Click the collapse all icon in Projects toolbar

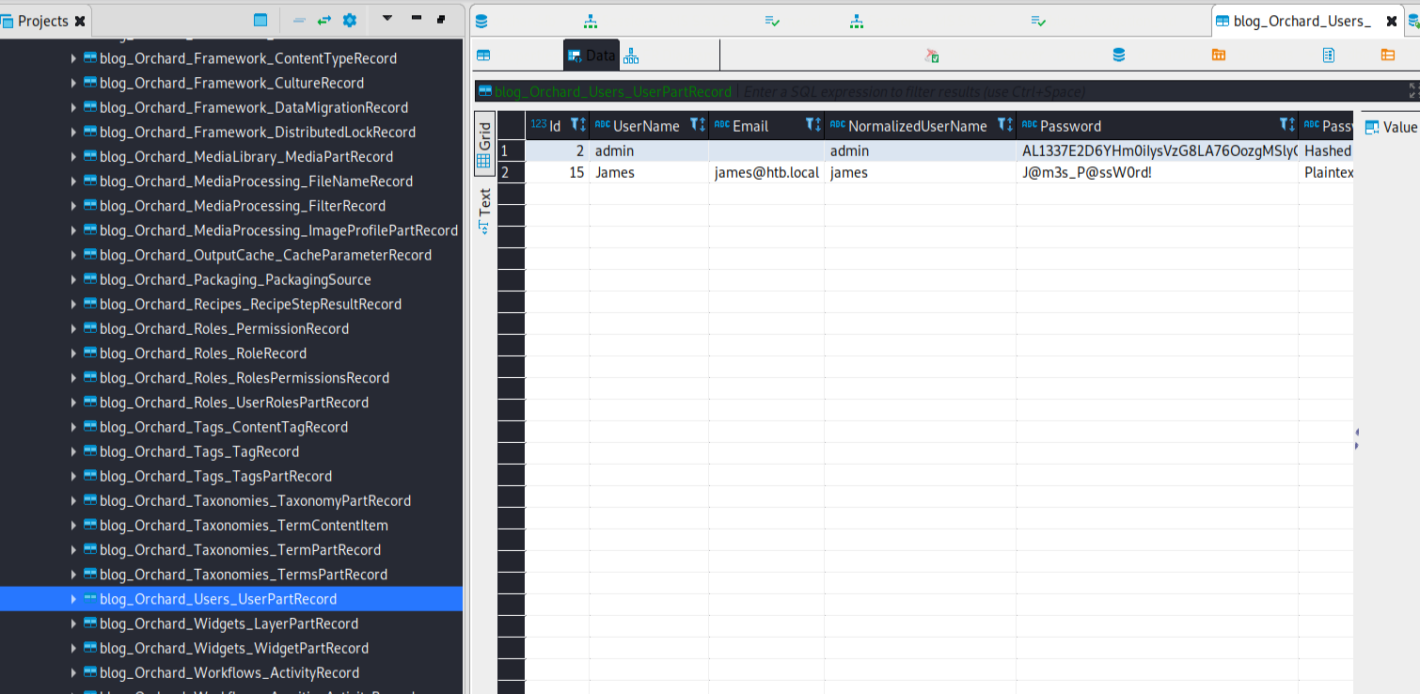299,20
